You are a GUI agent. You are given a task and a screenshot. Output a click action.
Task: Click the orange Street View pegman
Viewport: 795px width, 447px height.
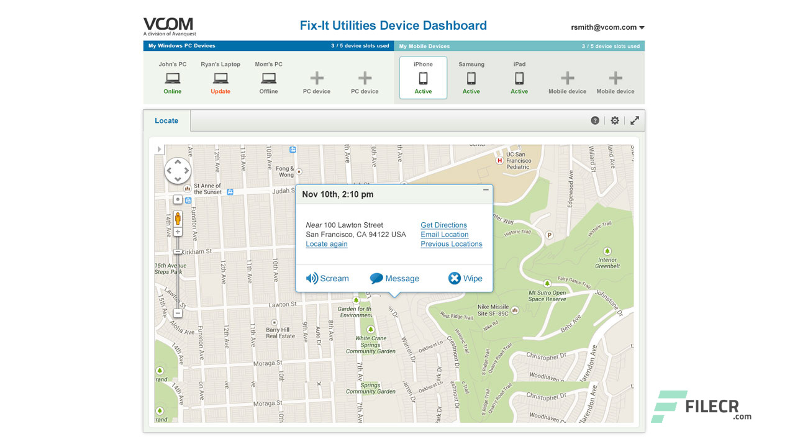point(178,218)
